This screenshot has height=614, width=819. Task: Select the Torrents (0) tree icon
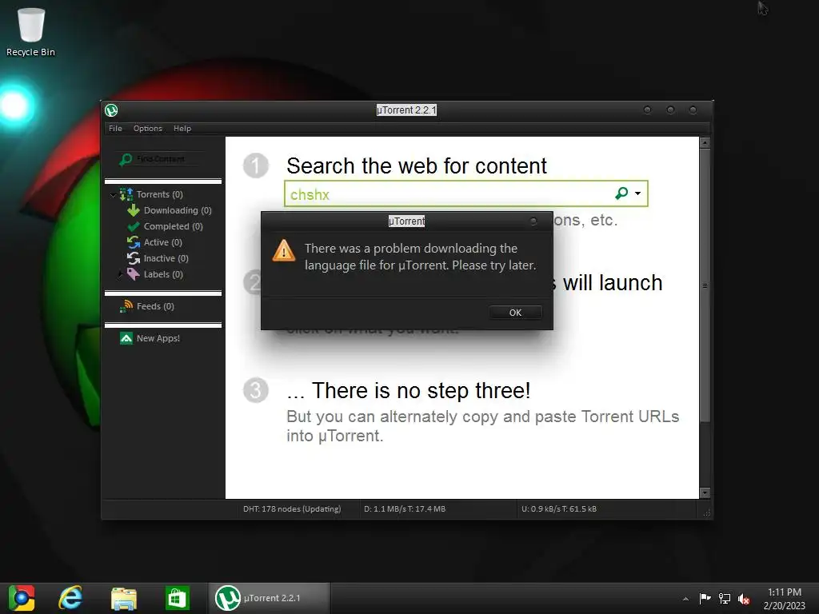(x=126, y=194)
